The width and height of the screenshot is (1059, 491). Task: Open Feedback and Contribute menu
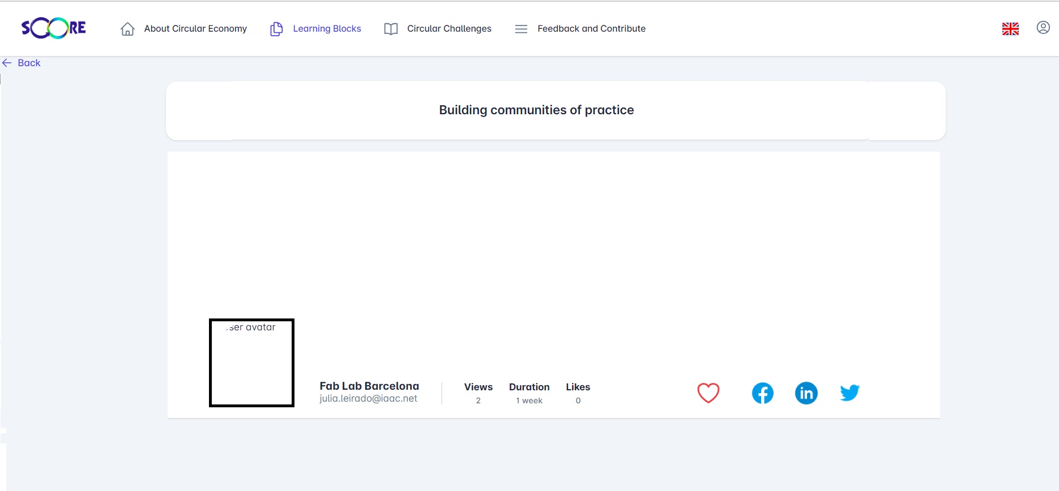tap(591, 29)
